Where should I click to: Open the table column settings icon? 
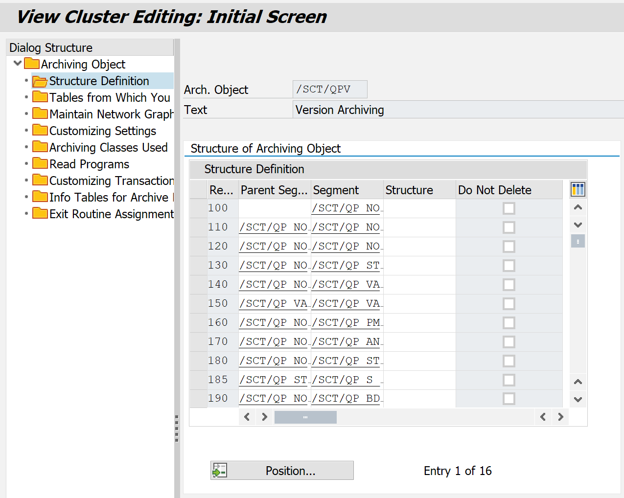pos(578,189)
